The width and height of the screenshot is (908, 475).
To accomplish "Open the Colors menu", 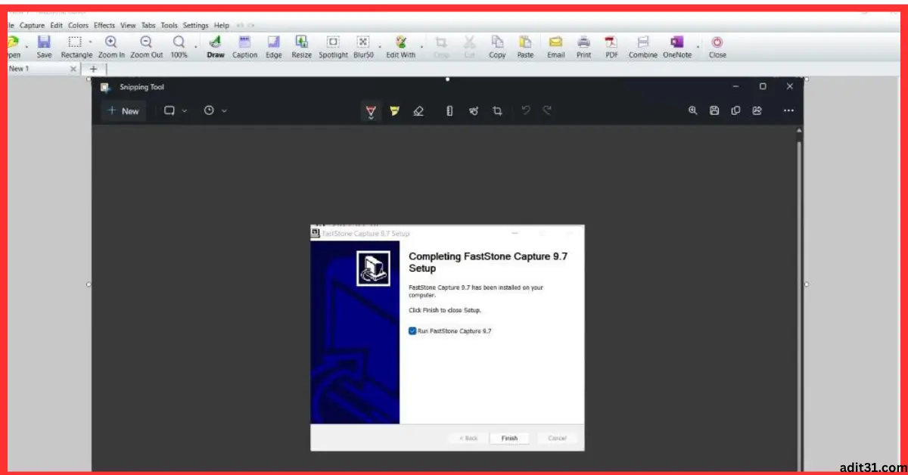I will click(x=79, y=26).
